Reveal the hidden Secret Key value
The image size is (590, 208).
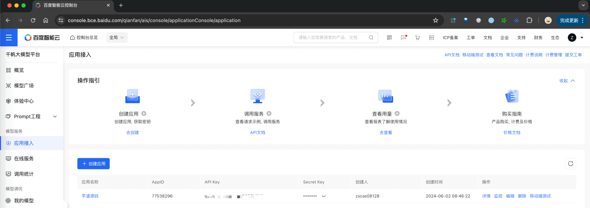(x=323, y=196)
